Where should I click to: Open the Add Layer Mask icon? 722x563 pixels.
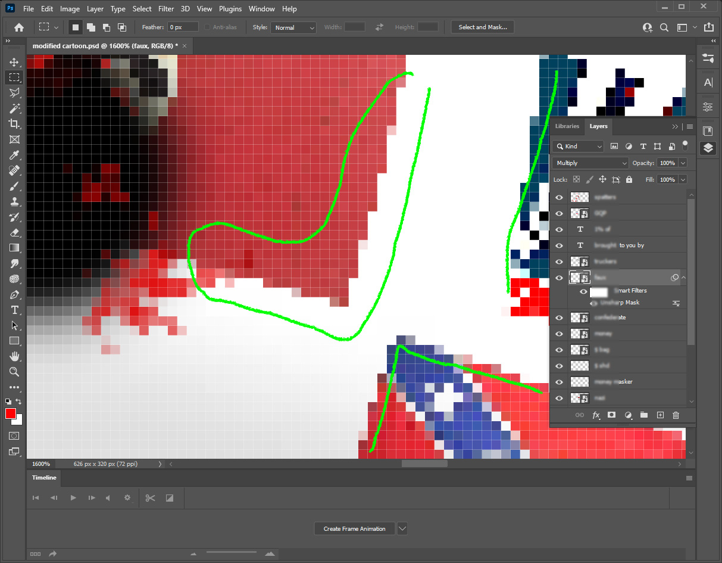[x=611, y=415]
